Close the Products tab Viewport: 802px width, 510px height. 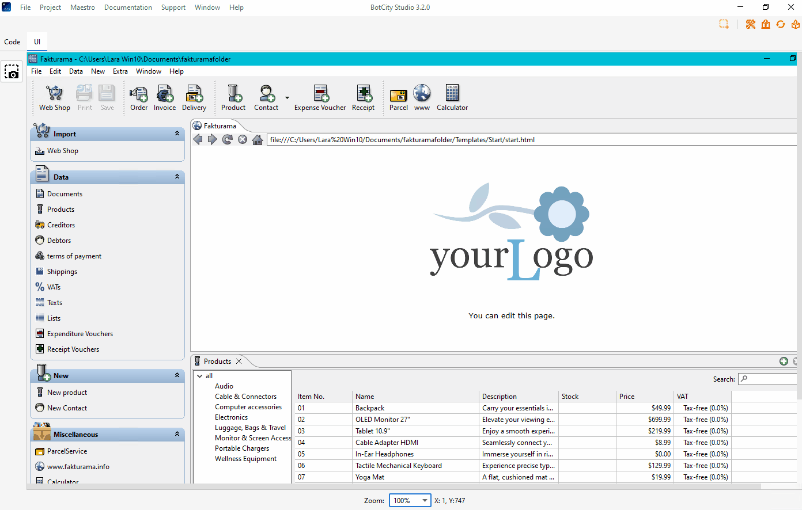tap(239, 361)
